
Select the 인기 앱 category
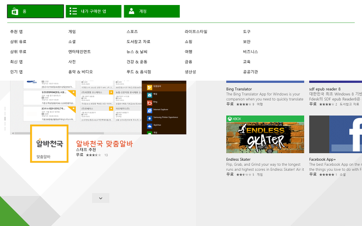tap(16, 72)
